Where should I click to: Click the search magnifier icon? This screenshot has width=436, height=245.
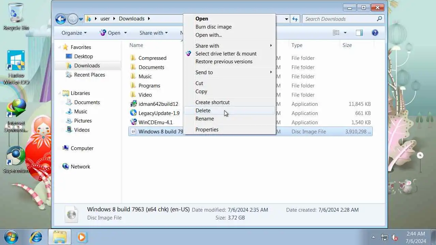click(x=379, y=19)
